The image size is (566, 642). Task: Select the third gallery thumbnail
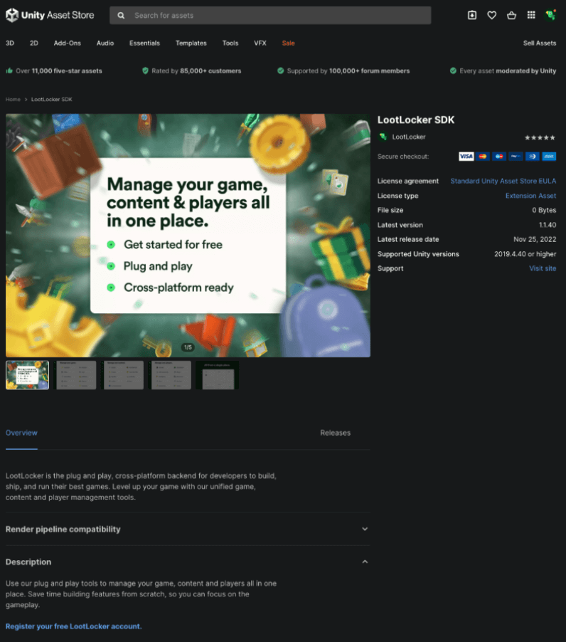click(123, 375)
